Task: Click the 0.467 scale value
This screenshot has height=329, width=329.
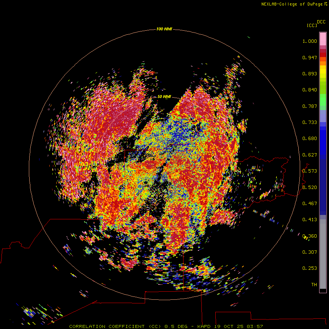Action: 310,204
